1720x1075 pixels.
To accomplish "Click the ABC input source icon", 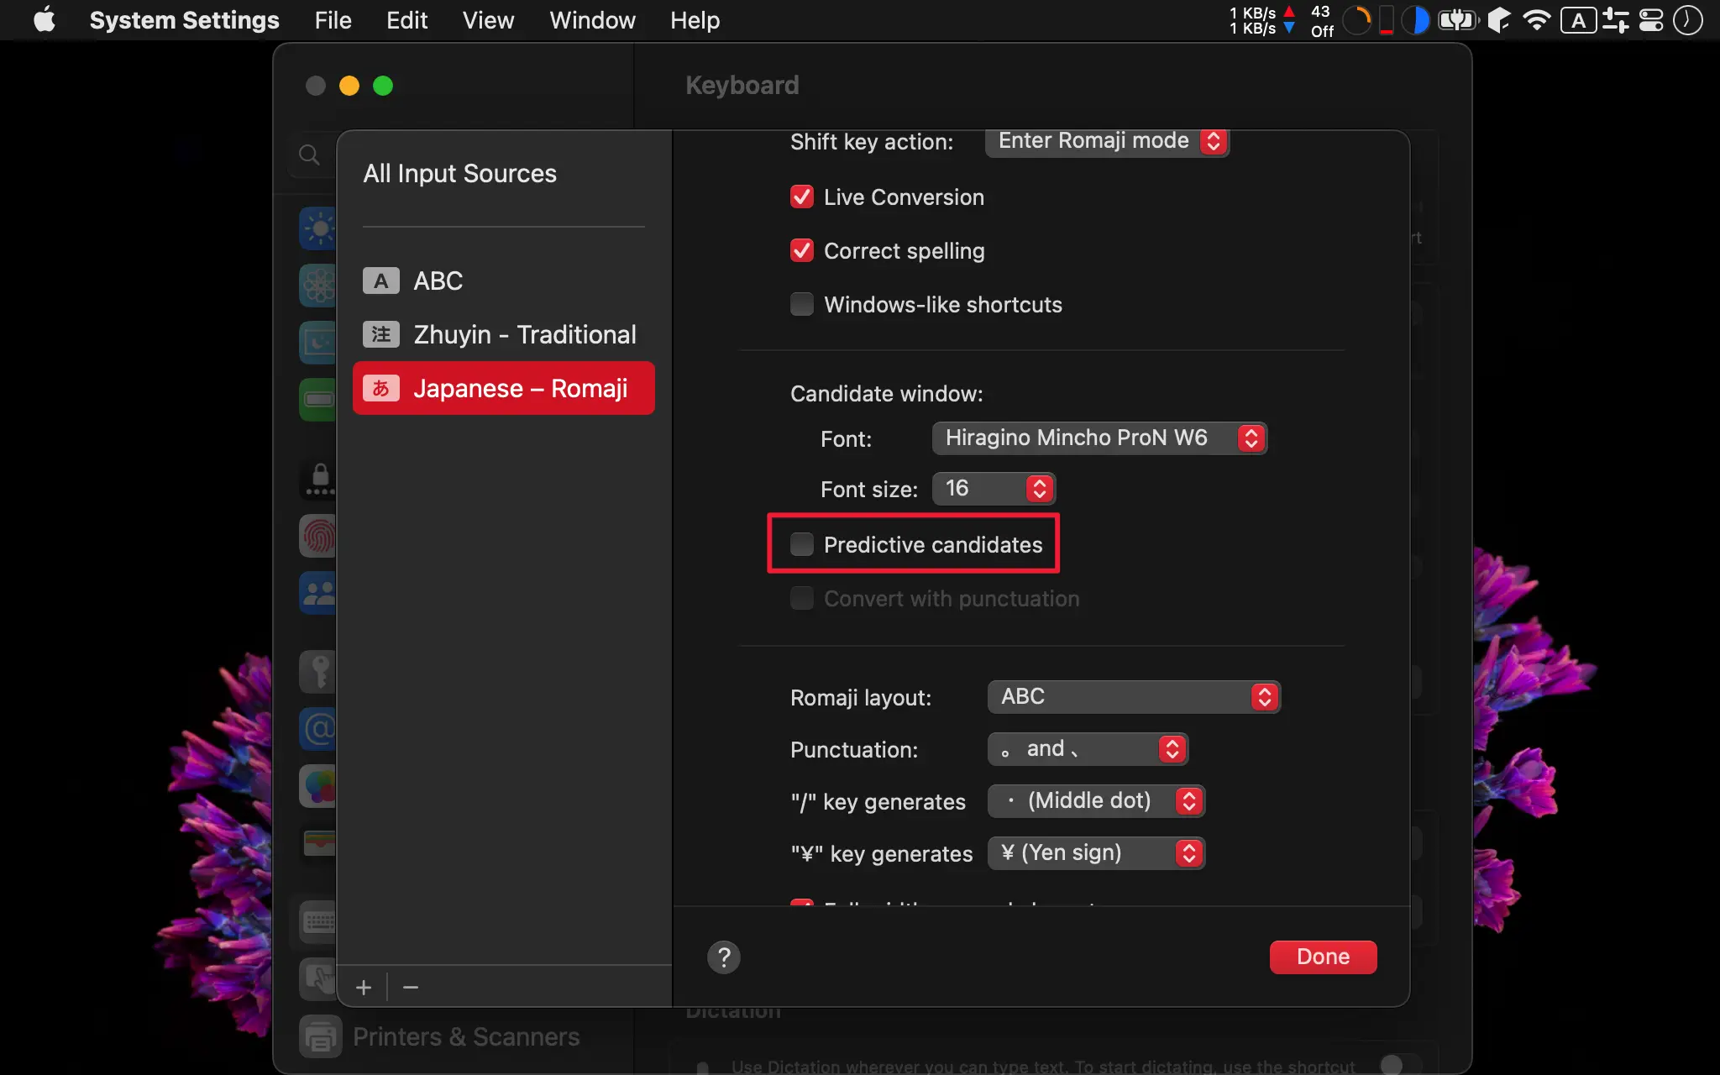I will tap(380, 281).
